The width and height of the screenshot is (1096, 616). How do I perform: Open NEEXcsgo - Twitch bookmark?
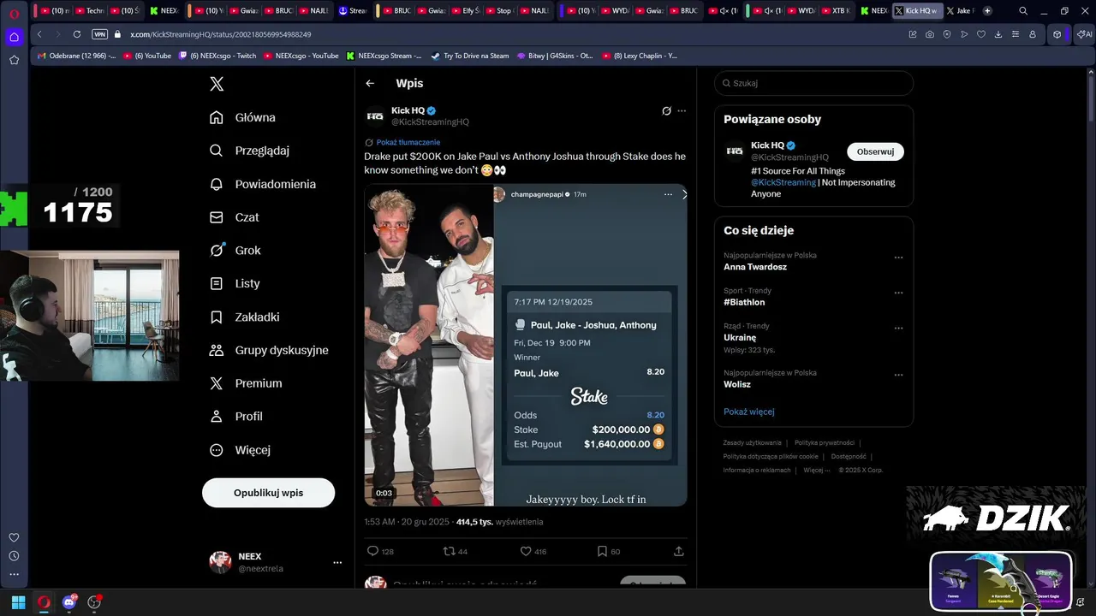217,56
